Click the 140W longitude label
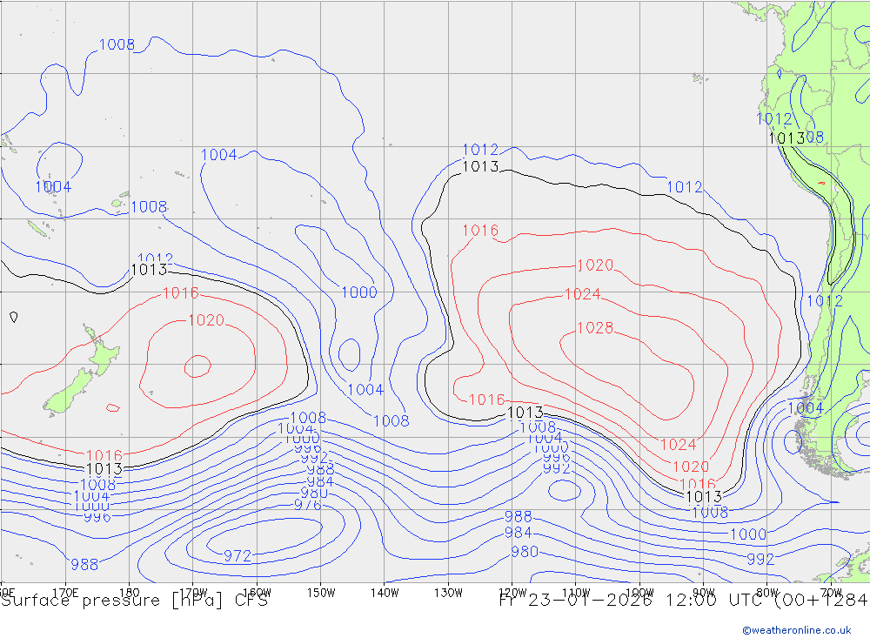The height and width of the screenshot is (638, 870). coord(385,593)
